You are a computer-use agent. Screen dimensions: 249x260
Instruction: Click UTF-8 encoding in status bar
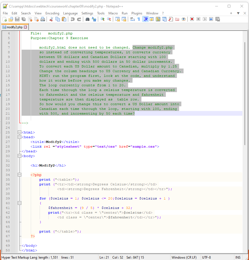[x=206, y=258]
